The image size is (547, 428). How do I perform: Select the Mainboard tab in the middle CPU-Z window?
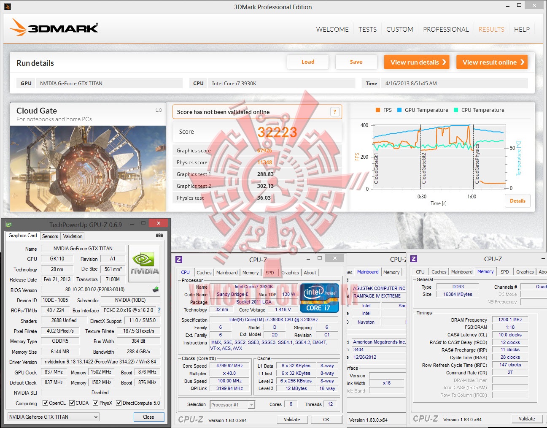368,272
